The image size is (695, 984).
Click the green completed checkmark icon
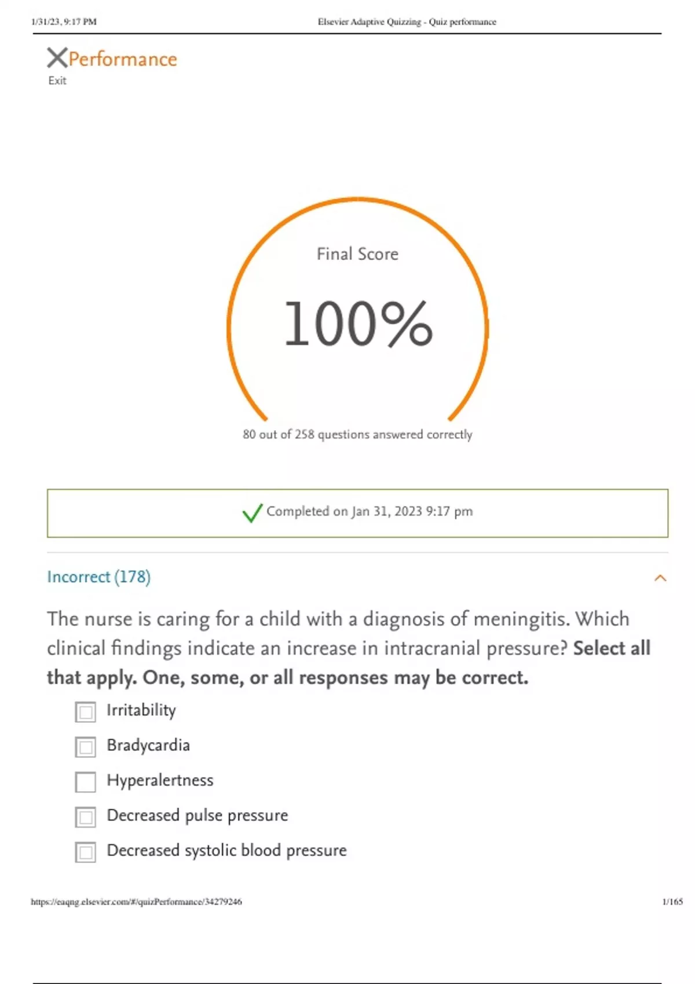253,512
